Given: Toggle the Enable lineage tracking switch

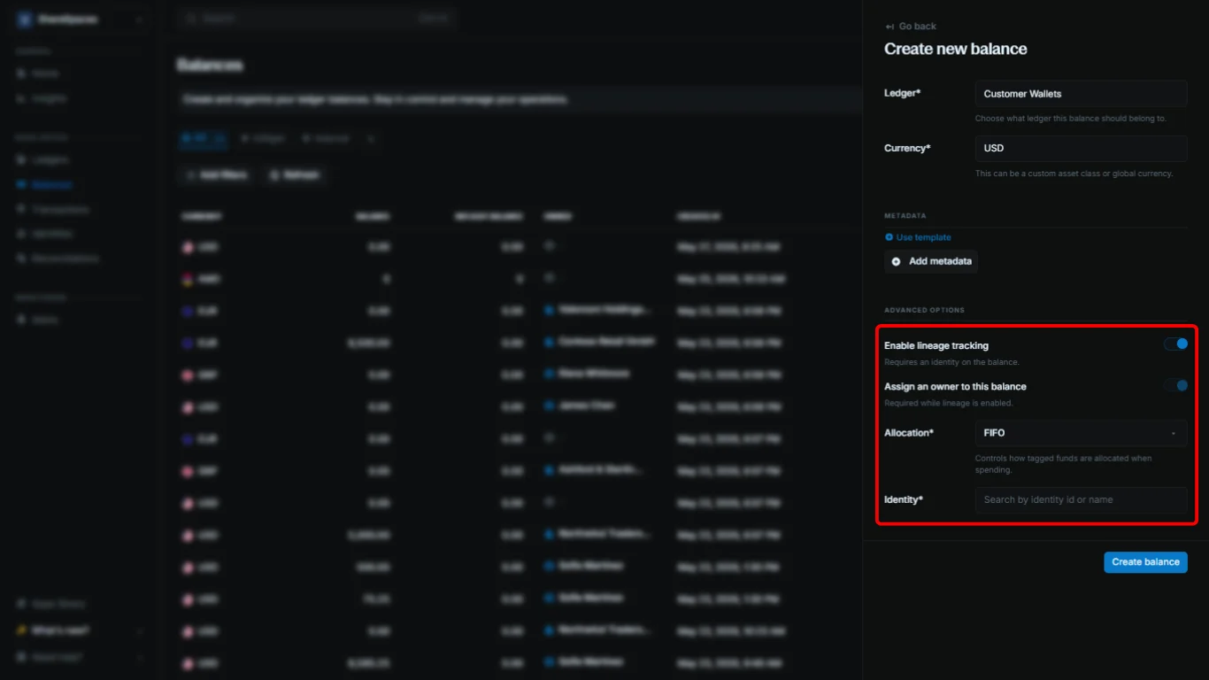Looking at the screenshot, I should coord(1175,344).
